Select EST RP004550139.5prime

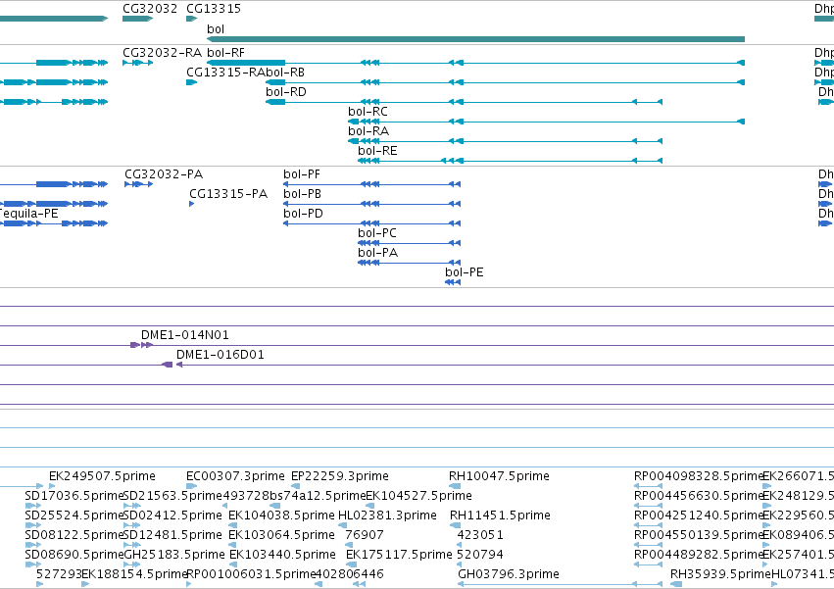coord(700,535)
